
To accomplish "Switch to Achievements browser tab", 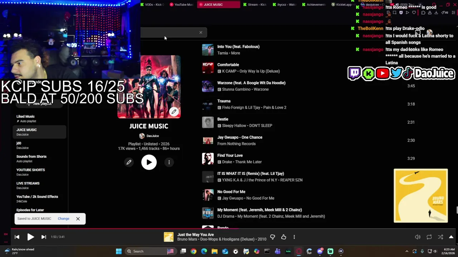I will (x=313, y=5).
